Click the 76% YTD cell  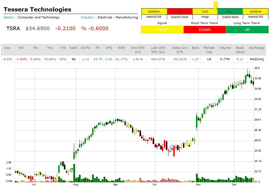pyautogui.click(x=63, y=59)
